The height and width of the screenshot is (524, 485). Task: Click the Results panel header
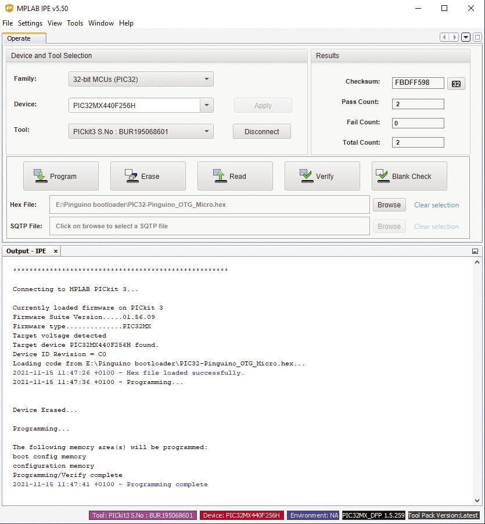tap(390, 55)
